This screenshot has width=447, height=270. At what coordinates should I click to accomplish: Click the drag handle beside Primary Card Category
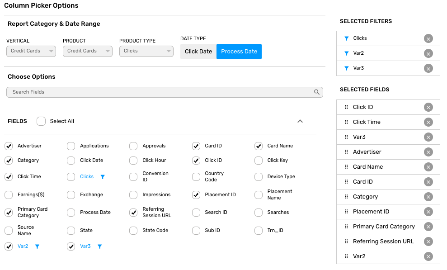[x=346, y=227]
